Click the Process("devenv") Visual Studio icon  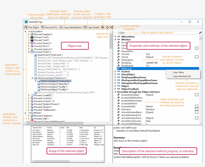coord(32,43)
